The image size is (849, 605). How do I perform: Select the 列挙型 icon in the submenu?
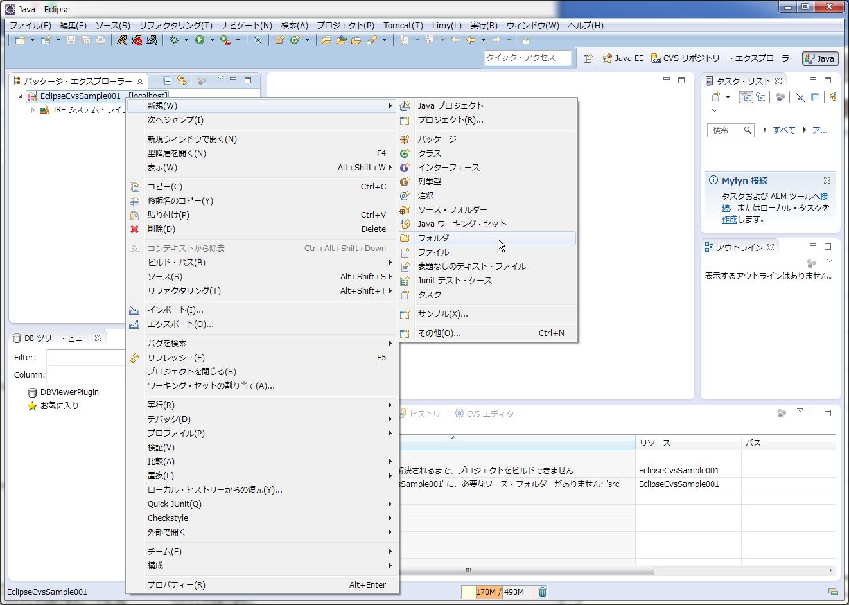[405, 181]
